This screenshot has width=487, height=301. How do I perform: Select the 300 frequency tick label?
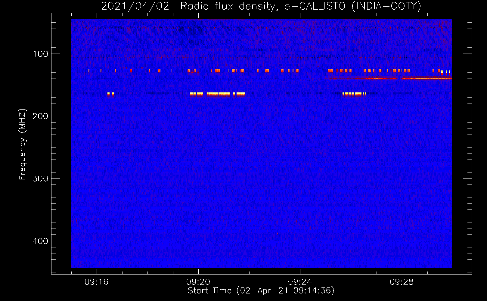tap(40, 178)
